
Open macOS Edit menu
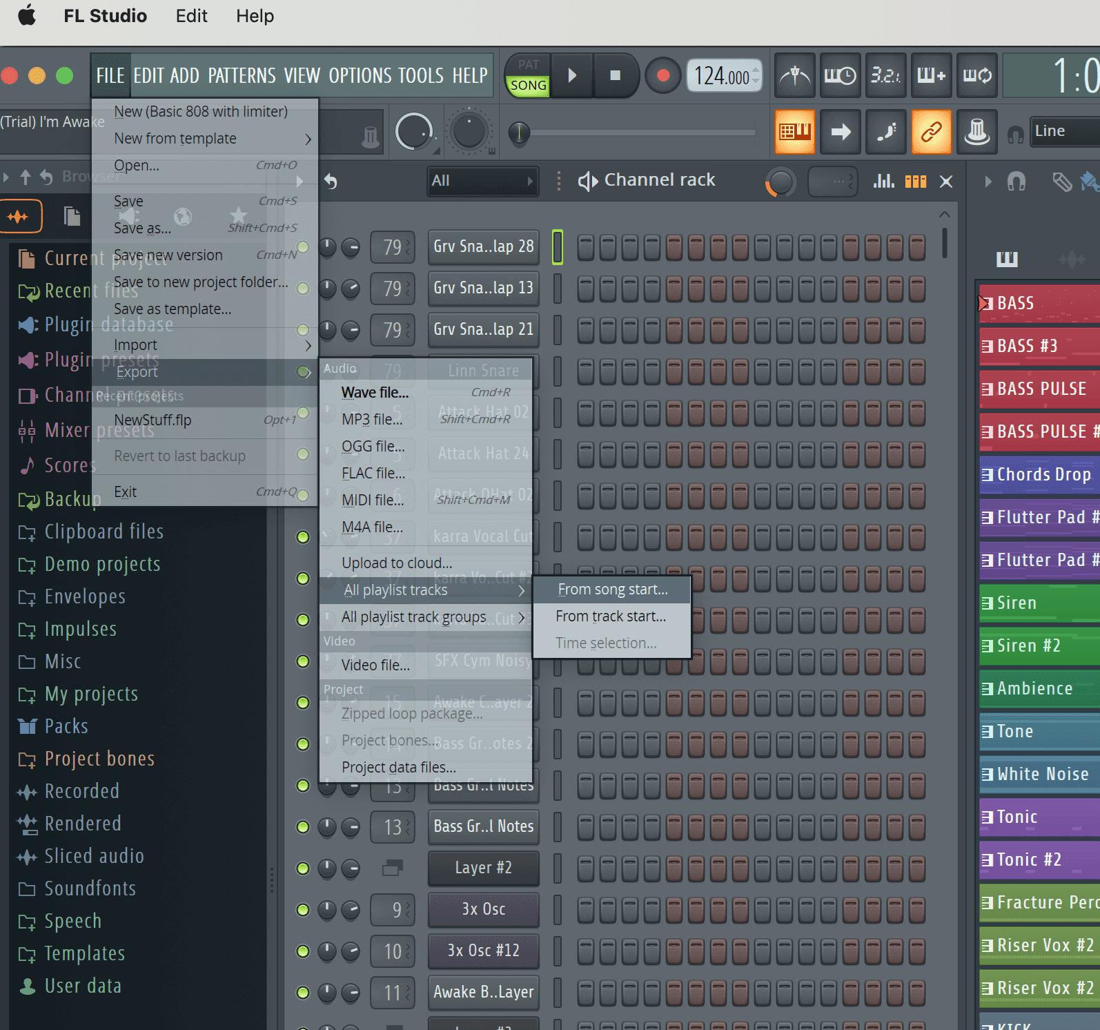(191, 16)
